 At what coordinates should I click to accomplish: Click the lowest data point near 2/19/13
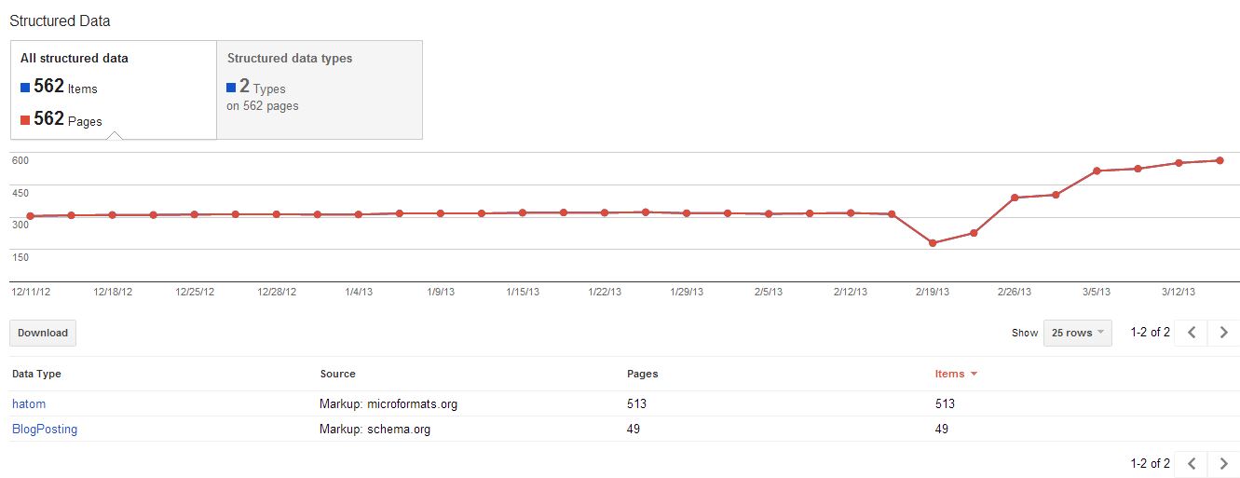coord(933,243)
